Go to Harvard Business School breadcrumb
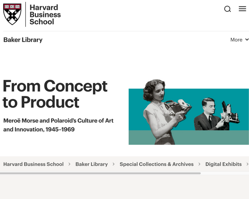 click(33, 164)
